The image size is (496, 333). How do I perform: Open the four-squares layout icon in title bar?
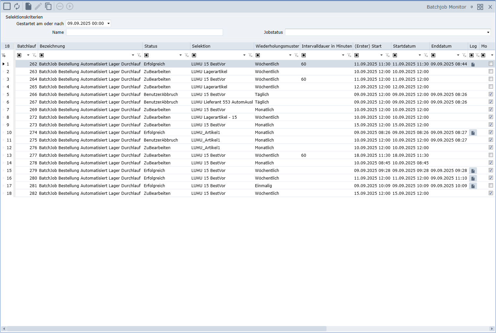tap(480, 7)
